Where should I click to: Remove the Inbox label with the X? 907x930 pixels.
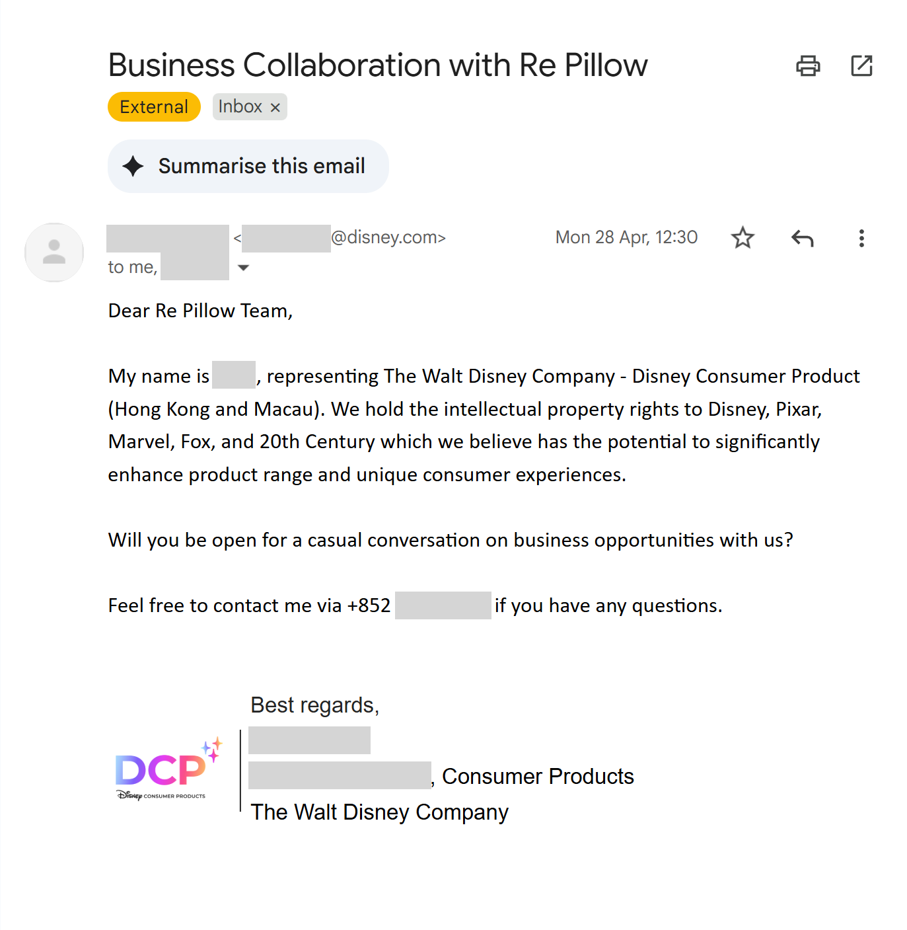click(x=275, y=107)
